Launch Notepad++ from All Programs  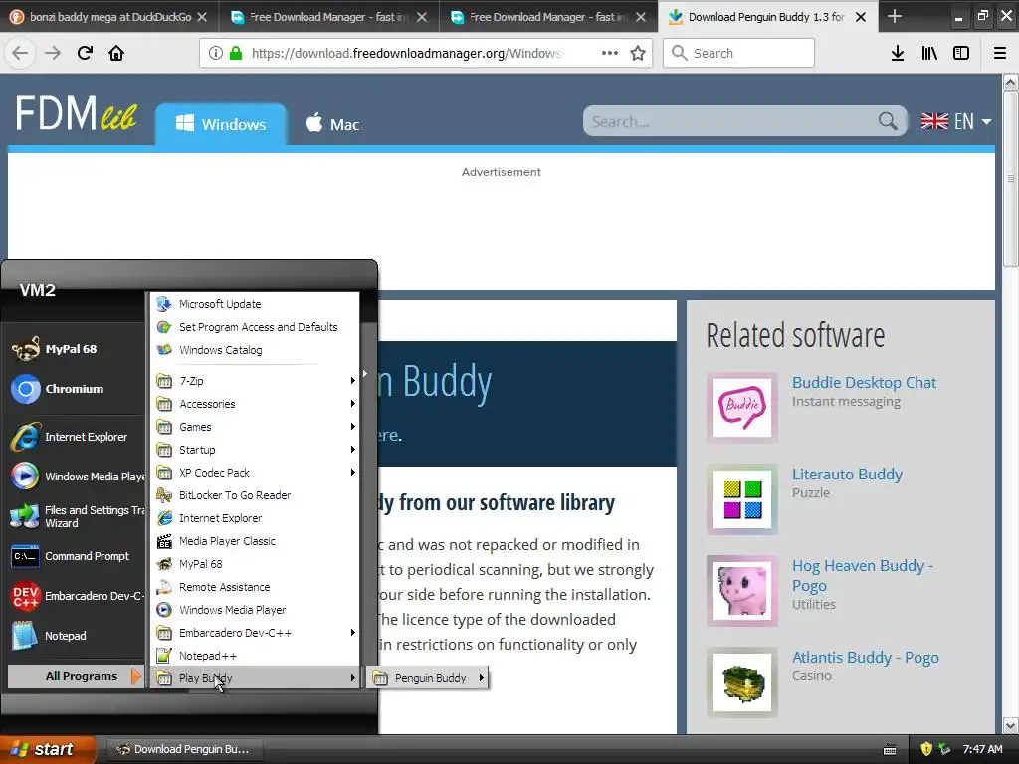point(256,655)
